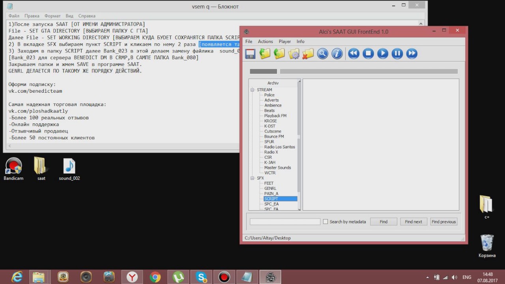Click the volume speaker icon in system tray
The height and width of the screenshot is (284, 505).
tap(454, 277)
